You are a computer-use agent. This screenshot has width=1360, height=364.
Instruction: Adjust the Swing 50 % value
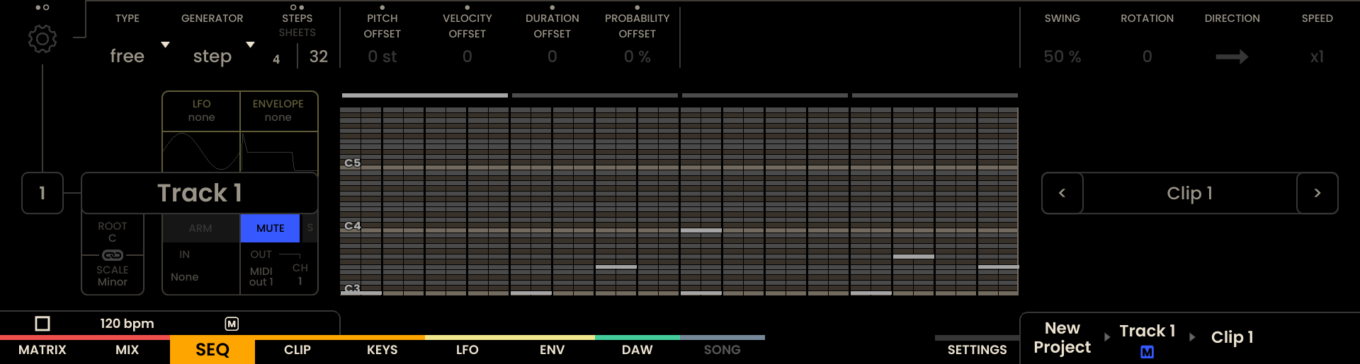point(1062,57)
